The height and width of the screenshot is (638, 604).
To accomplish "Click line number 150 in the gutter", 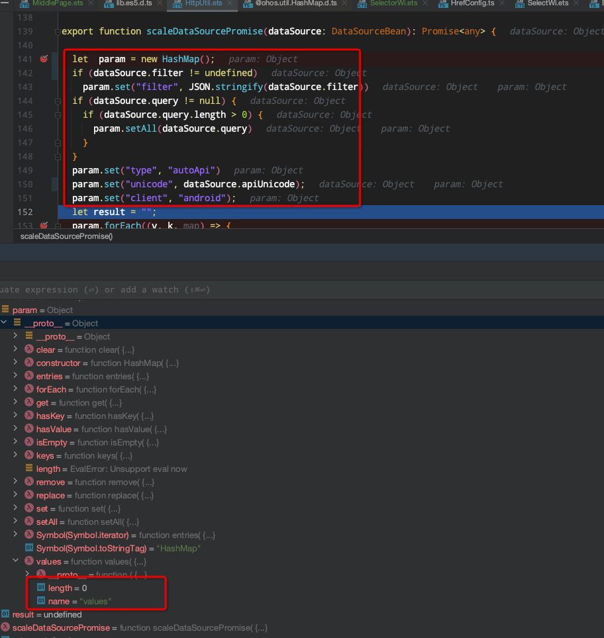I will pos(25,185).
